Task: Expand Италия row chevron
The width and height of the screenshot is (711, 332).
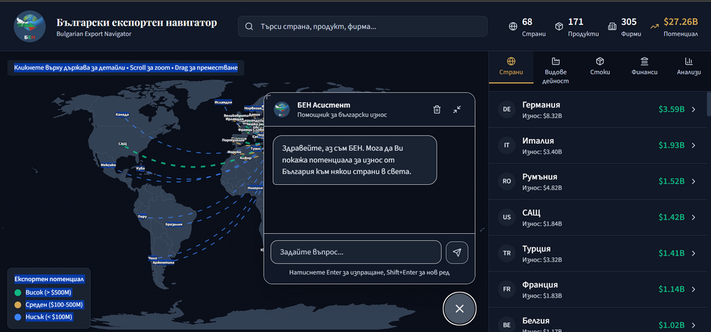Action: (x=693, y=145)
